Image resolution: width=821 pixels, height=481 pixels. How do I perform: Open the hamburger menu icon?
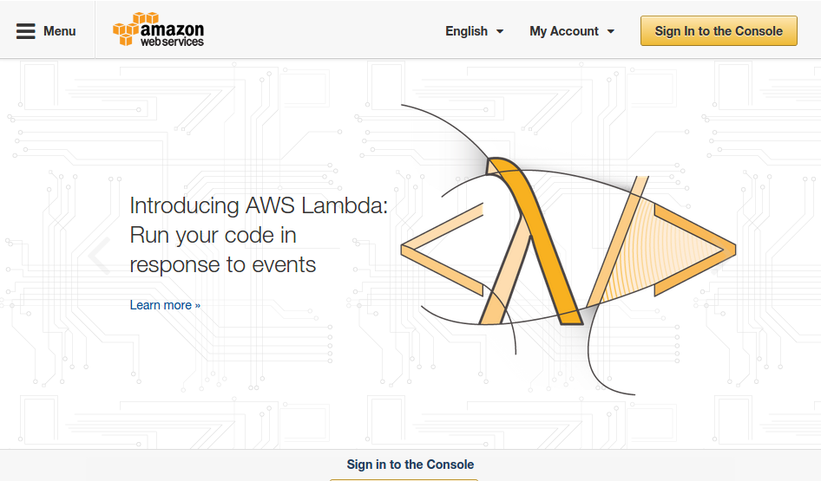26,31
